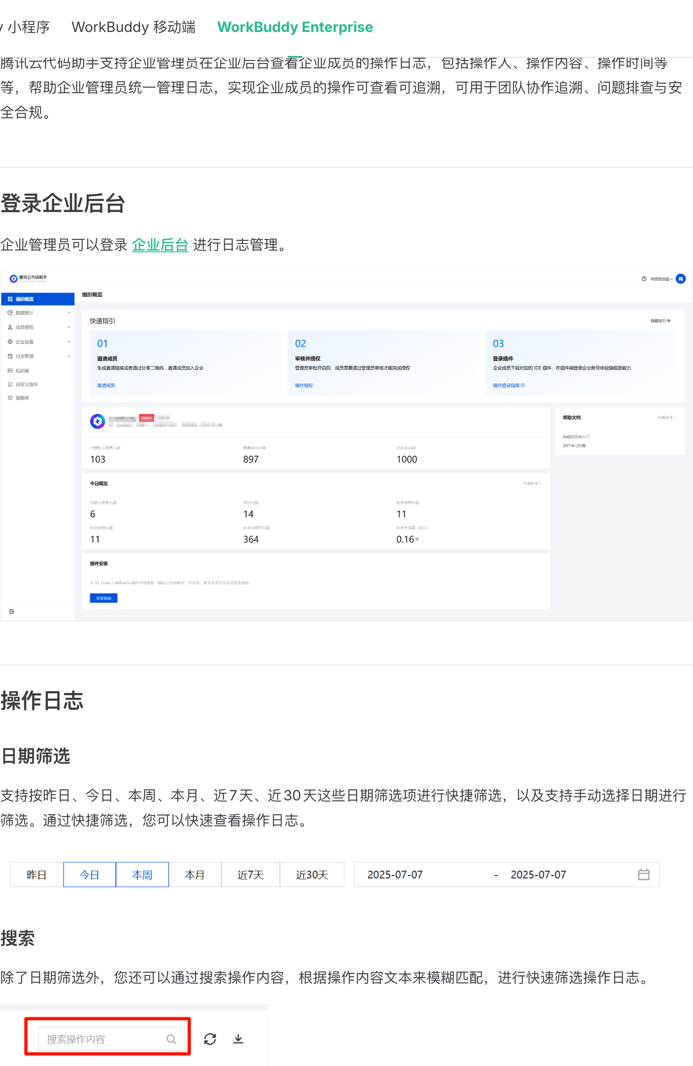
Task: Click the 快速指引 panel title
Action: click(102, 321)
